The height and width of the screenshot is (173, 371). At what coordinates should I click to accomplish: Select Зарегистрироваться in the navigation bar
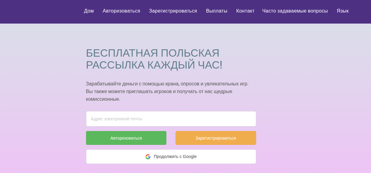[x=173, y=11]
